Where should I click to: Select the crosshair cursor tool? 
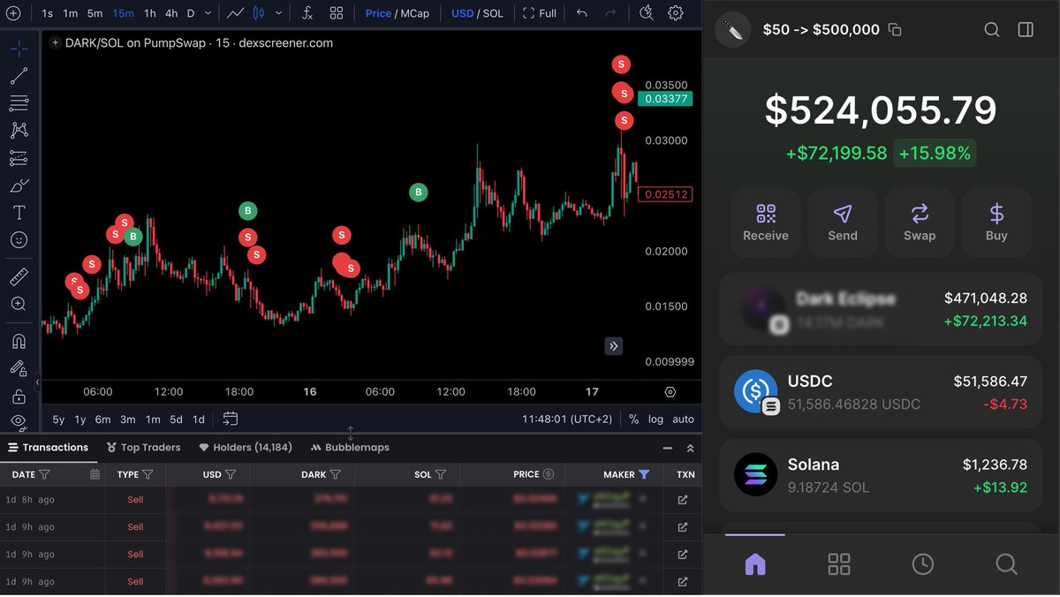click(19, 48)
